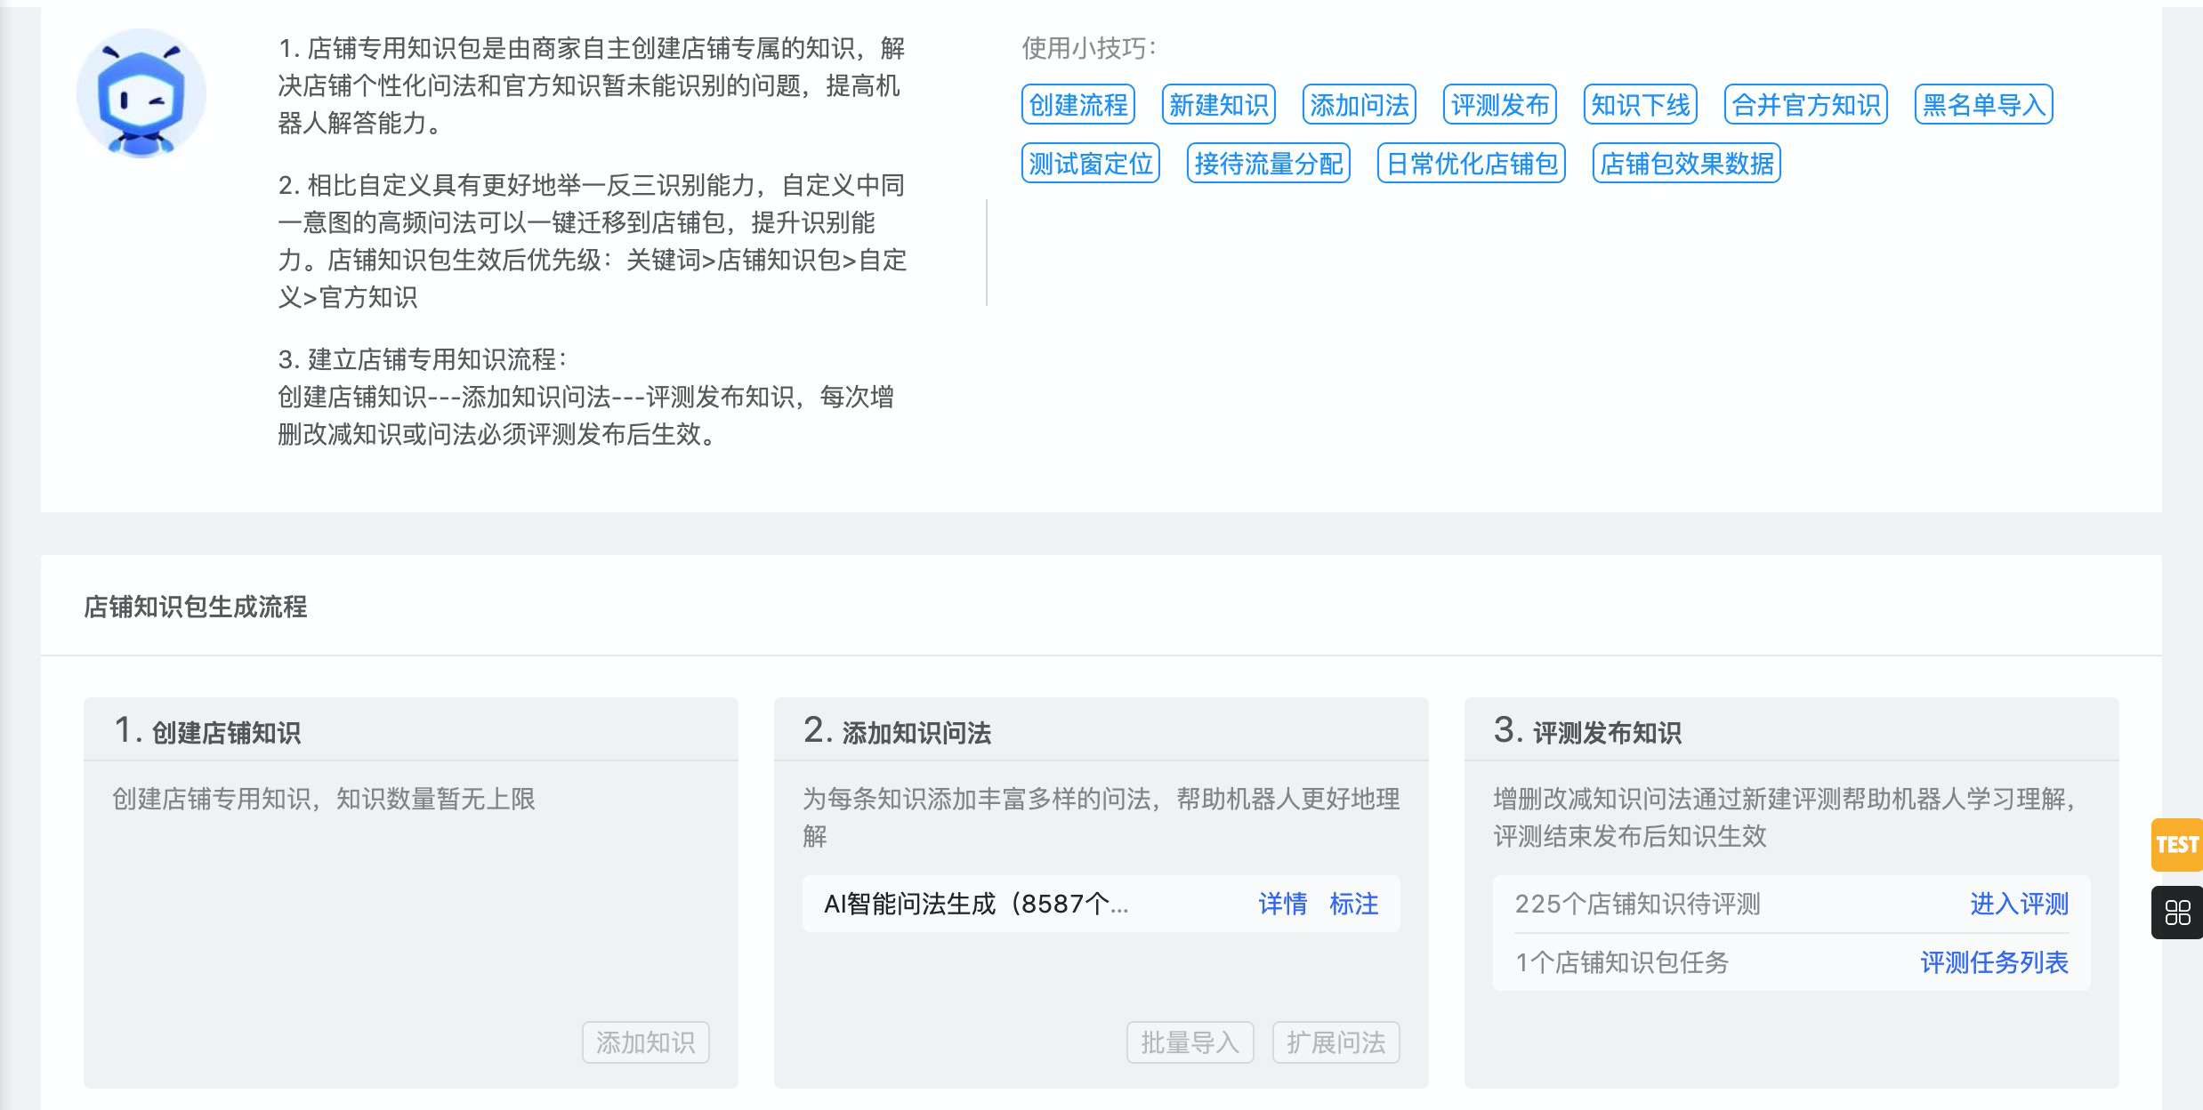Click the 评测发布 tip tag
This screenshot has width=2203, height=1110.
click(x=1499, y=105)
